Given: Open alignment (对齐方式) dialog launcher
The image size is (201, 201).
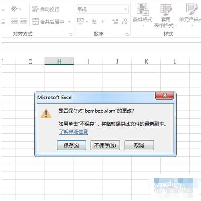Looking at the screenshot, I should [71, 35].
